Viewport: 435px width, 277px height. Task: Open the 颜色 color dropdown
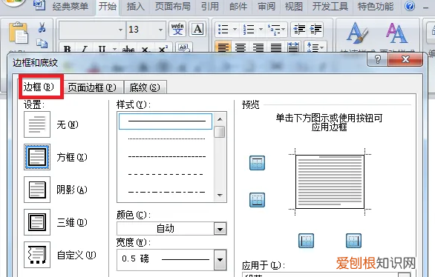pos(220,229)
